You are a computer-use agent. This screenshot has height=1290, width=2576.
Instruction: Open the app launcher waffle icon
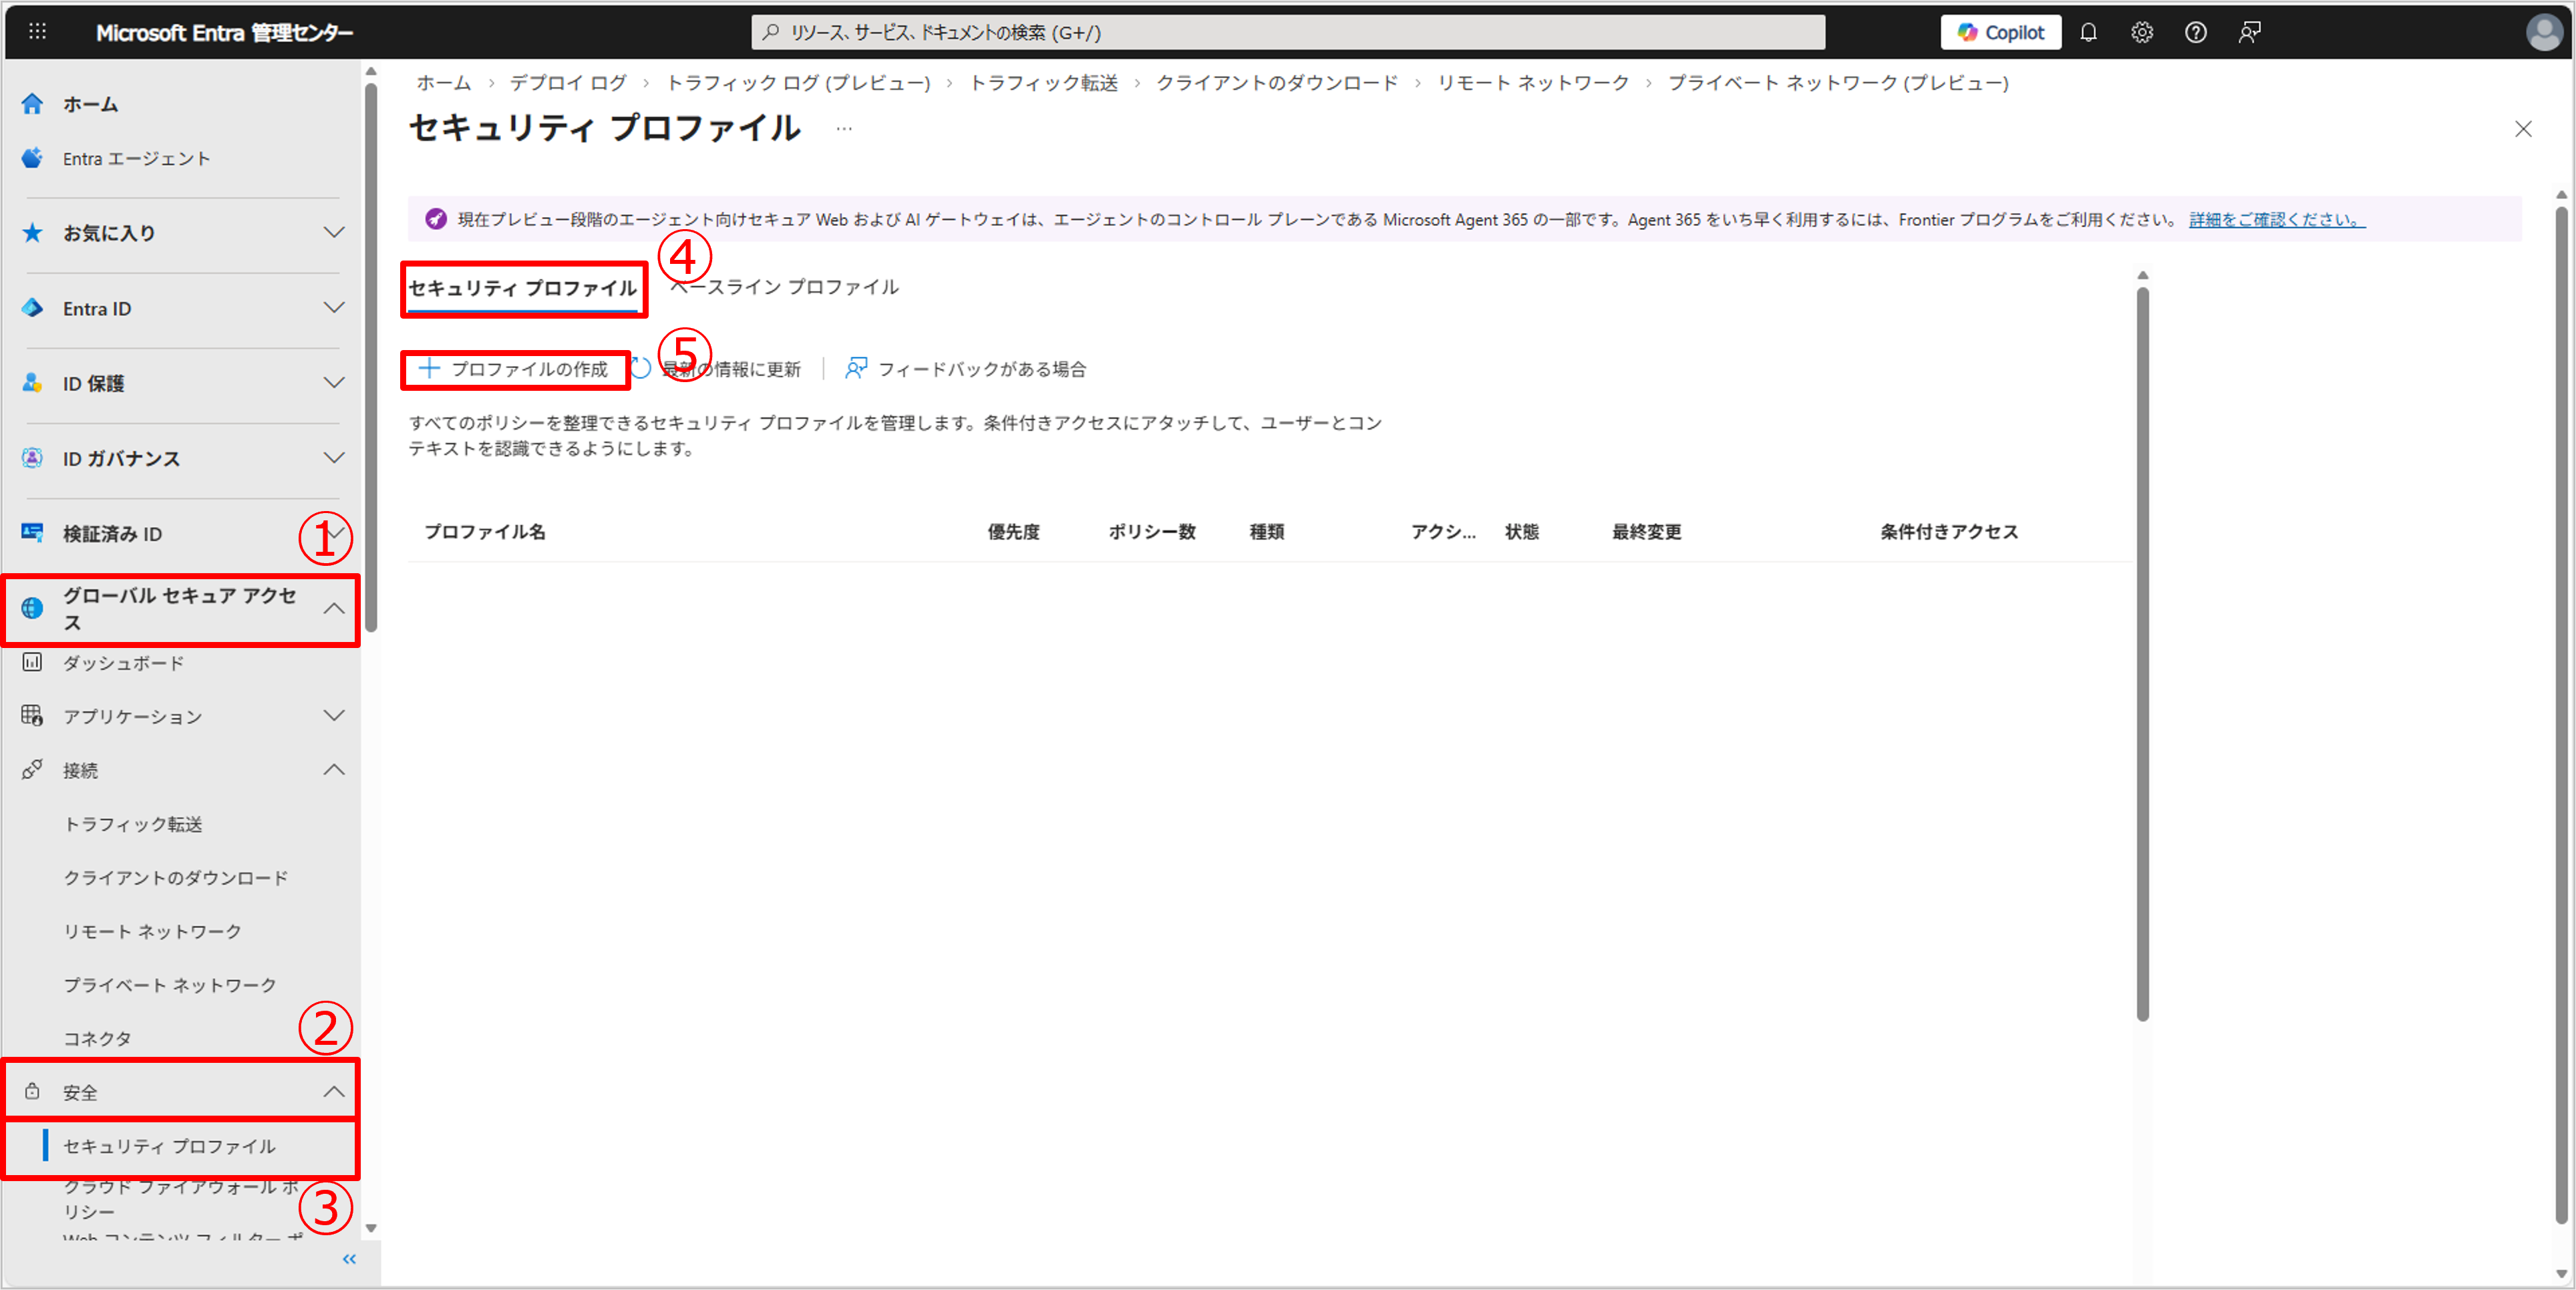[37, 32]
